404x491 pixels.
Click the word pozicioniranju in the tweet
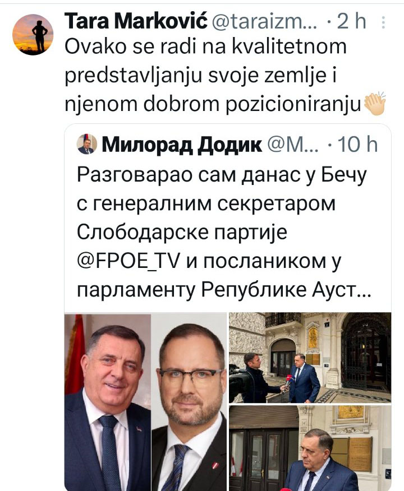[293, 105]
